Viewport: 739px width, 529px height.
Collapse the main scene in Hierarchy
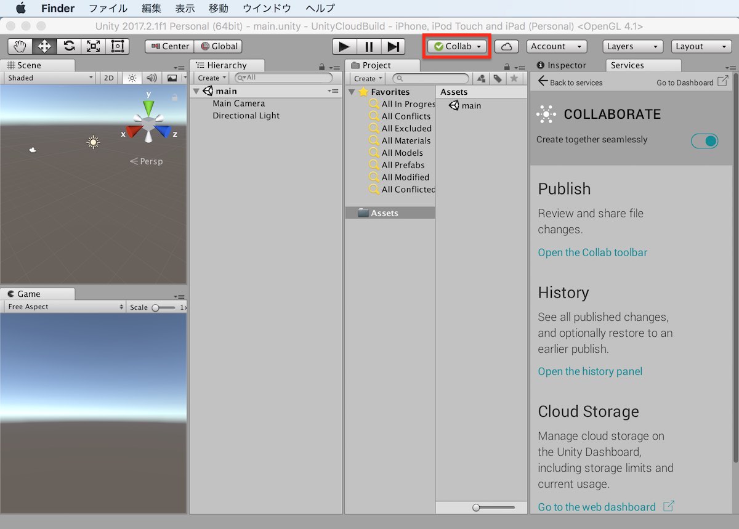click(196, 91)
